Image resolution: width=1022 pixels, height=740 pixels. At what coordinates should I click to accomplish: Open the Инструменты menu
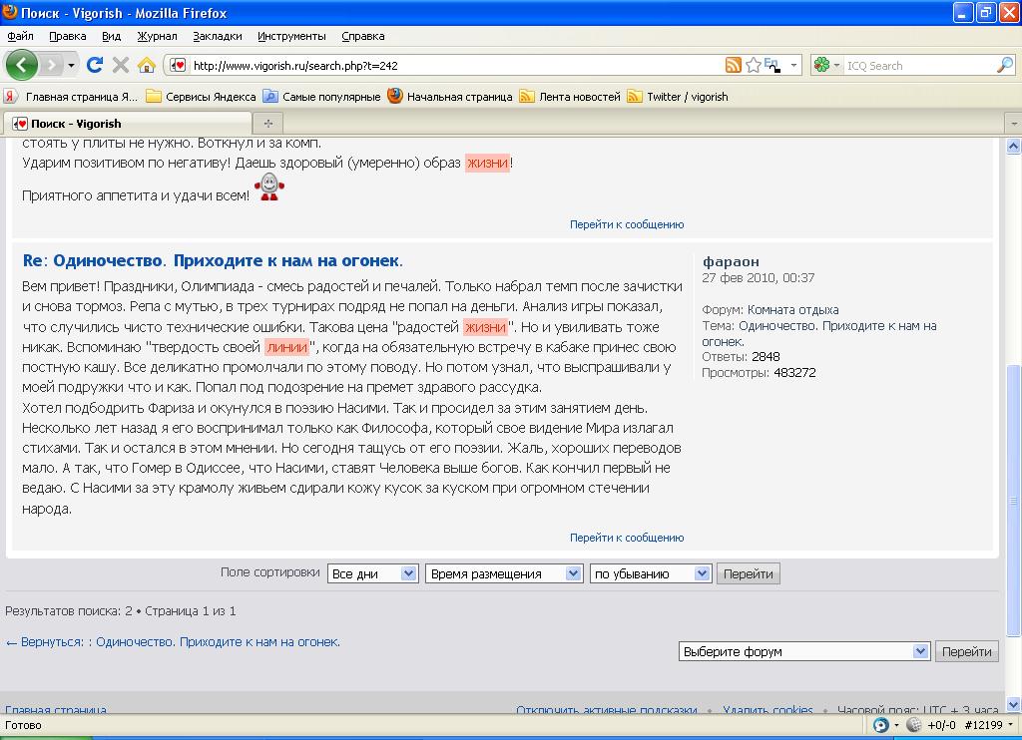point(291,36)
